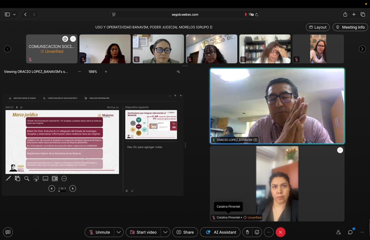Image resolution: width=370 pixels, height=240 pixels.
Task: Open the Layout menu
Action: coord(318,27)
